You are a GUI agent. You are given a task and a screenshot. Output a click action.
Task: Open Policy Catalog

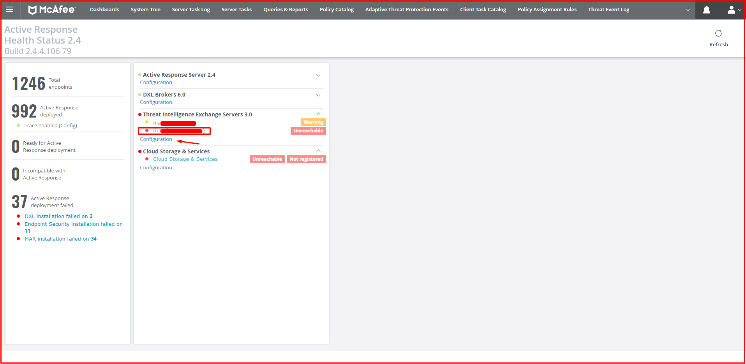(337, 9)
